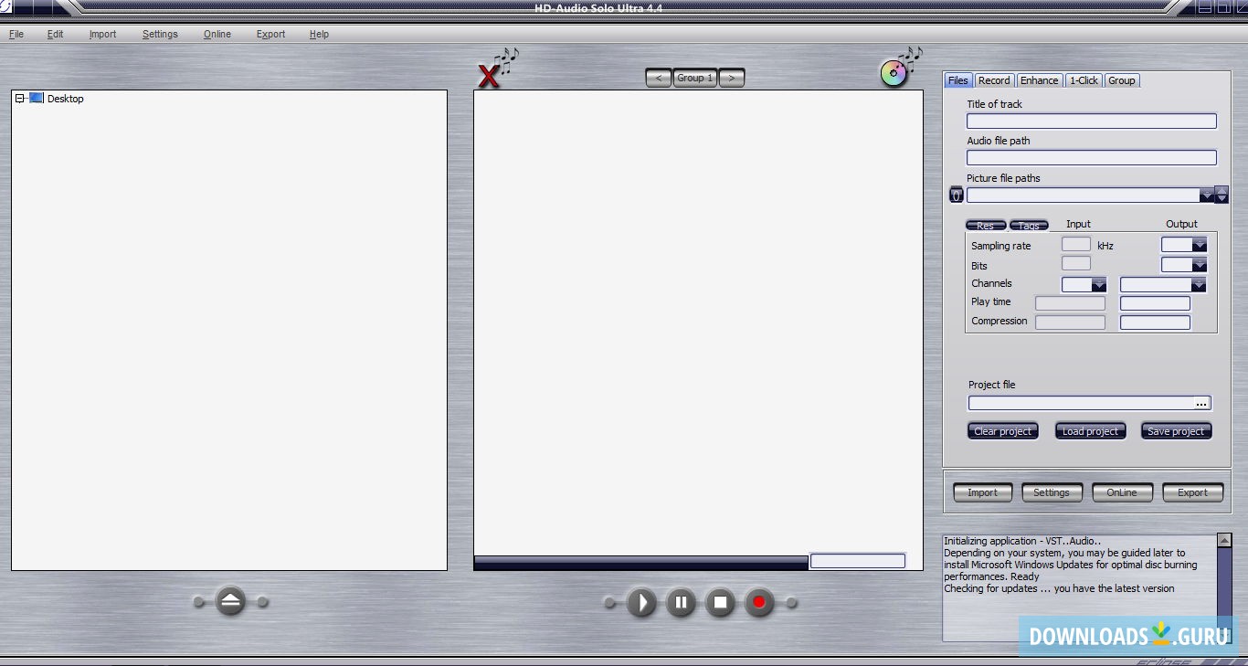Open the Picture file paths dropdown
The image size is (1248, 666).
point(1206,195)
